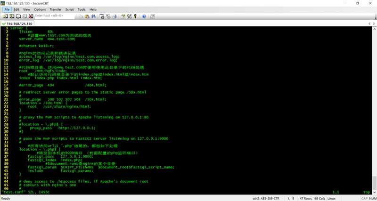This screenshot has width=377, height=201.
Task: Click 'ssh2: AES-256-CTR' in the status bar
Action: [x=266, y=199]
